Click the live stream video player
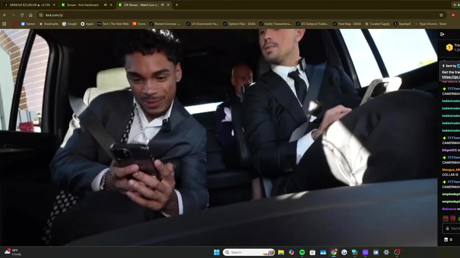This screenshot has height=258, width=460. pyautogui.click(x=218, y=137)
